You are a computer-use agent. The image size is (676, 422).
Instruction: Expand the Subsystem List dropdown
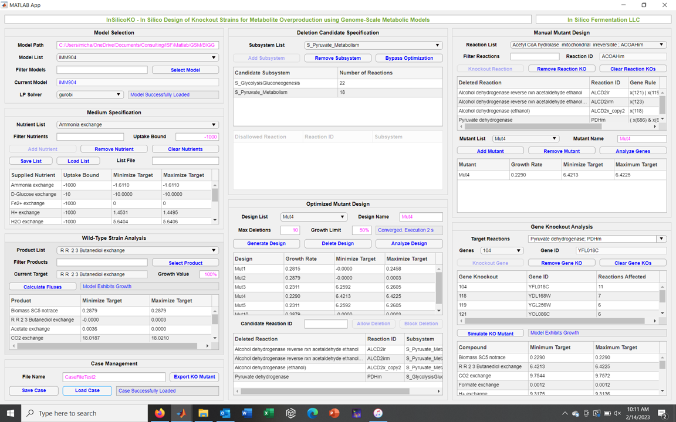[x=373, y=45]
